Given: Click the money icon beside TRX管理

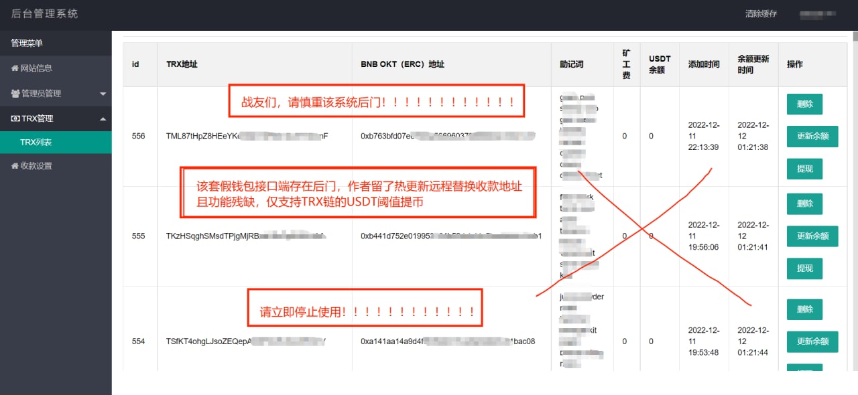Looking at the screenshot, I should click(x=15, y=118).
